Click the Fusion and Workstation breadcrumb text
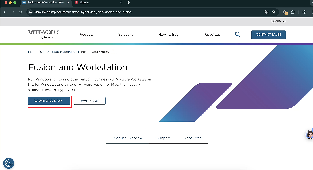 click(x=99, y=52)
